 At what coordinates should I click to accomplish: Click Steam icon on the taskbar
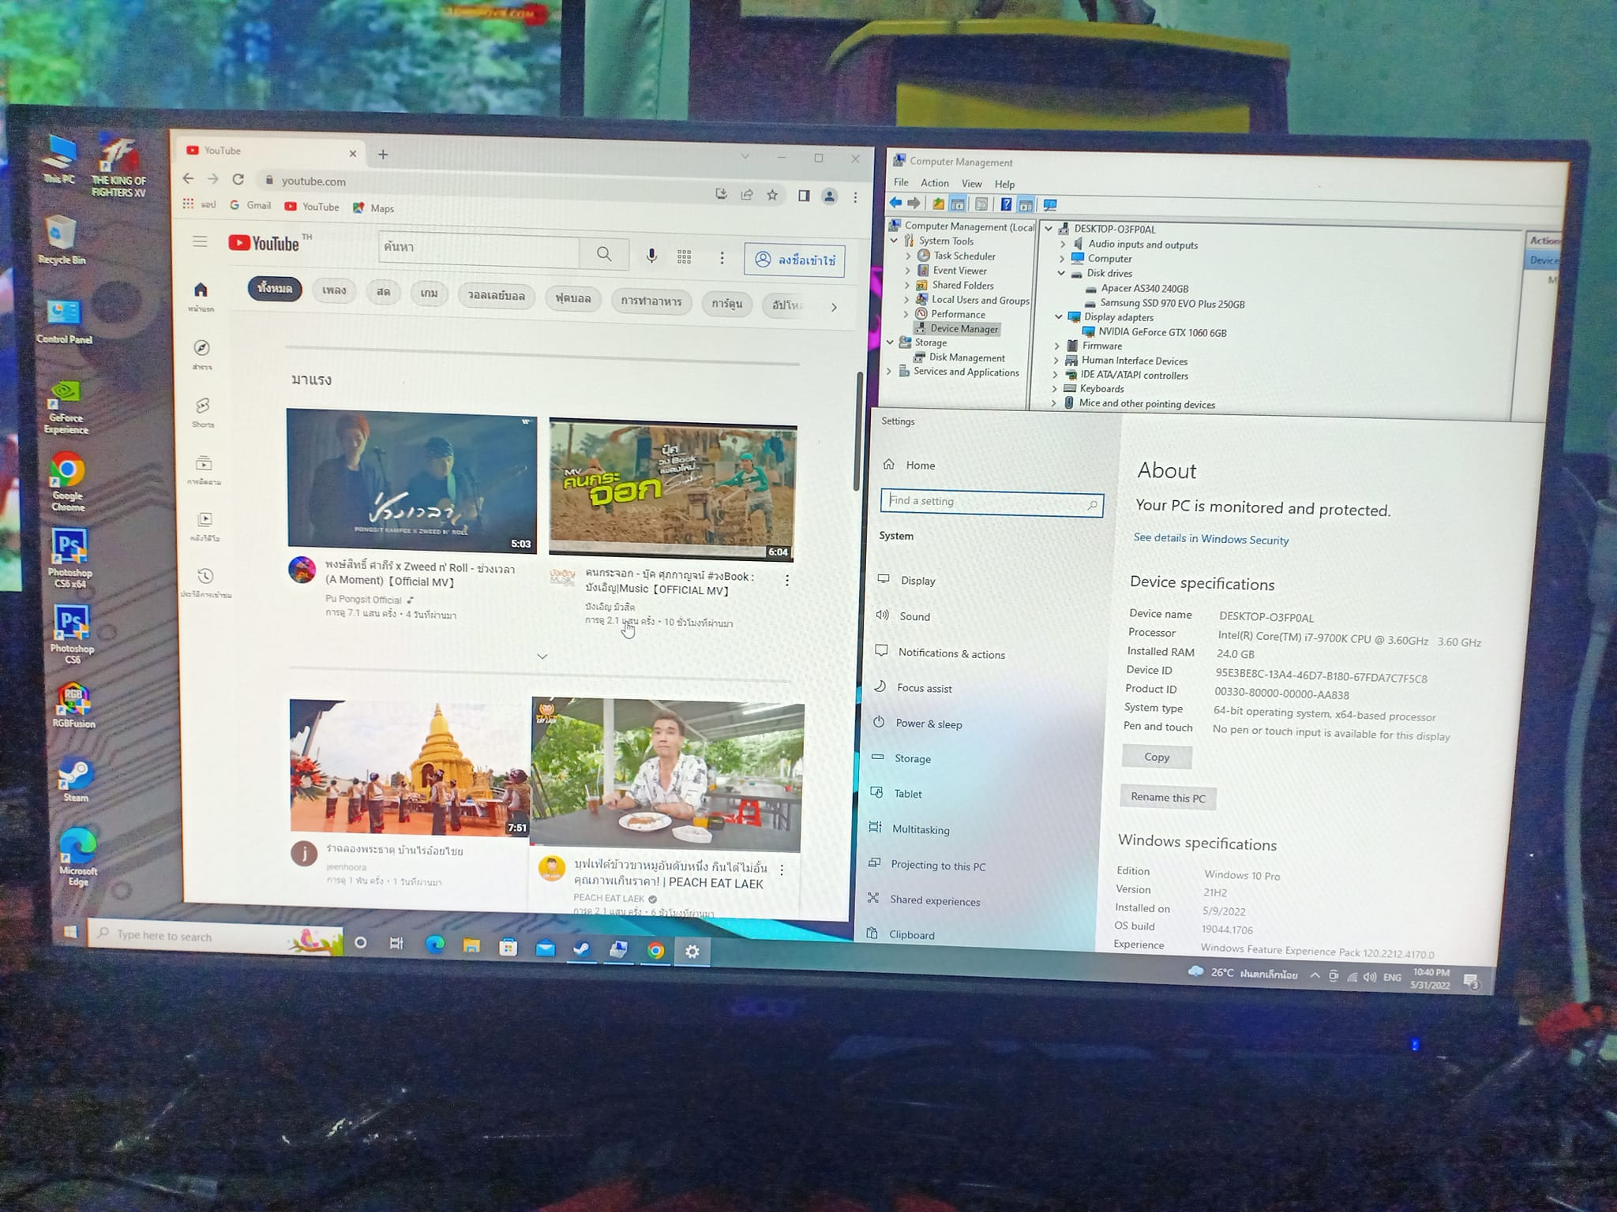click(582, 950)
